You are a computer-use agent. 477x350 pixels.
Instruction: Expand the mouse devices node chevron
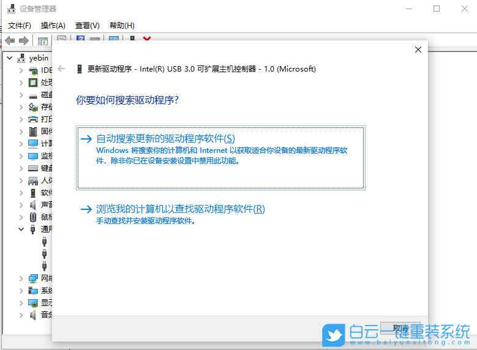coord(21,217)
